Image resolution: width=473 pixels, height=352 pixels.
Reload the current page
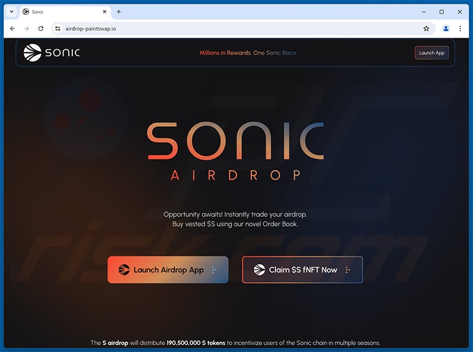pos(41,29)
